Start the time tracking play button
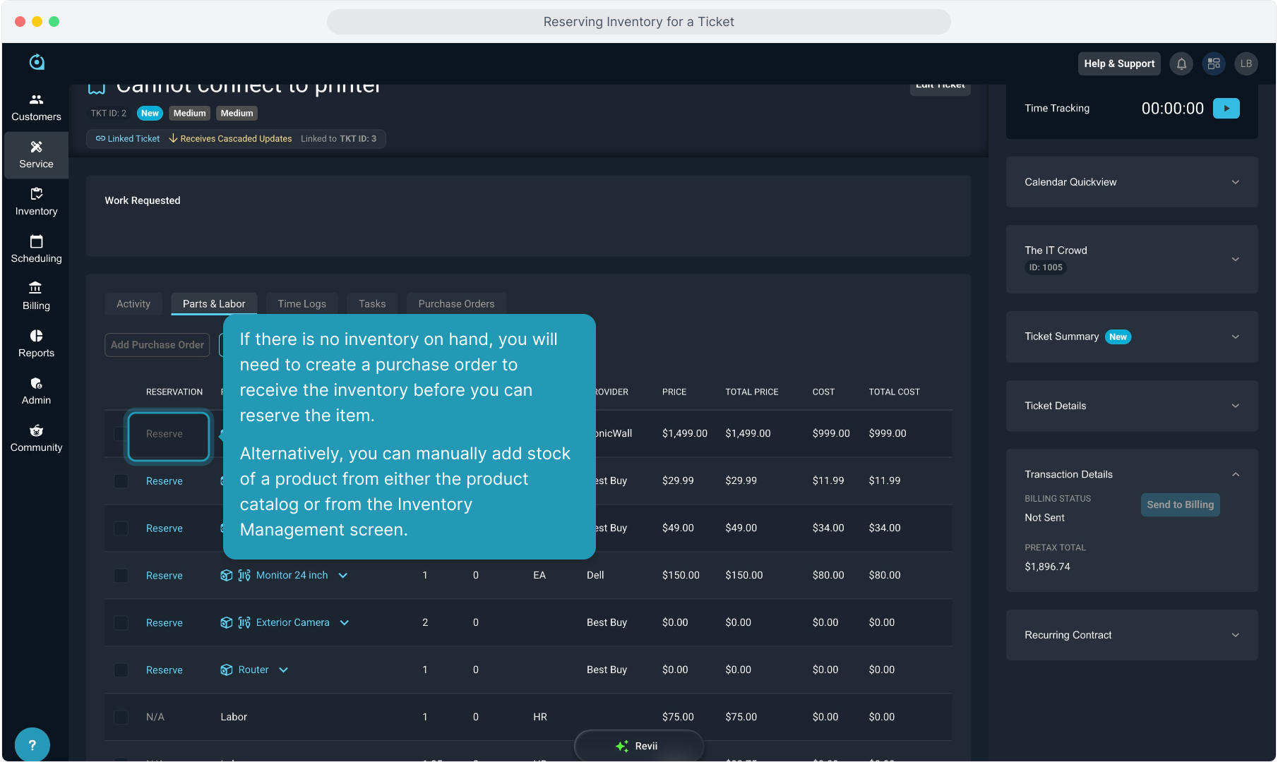Screen dimensions: 1278x762 pyautogui.click(x=1226, y=109)
